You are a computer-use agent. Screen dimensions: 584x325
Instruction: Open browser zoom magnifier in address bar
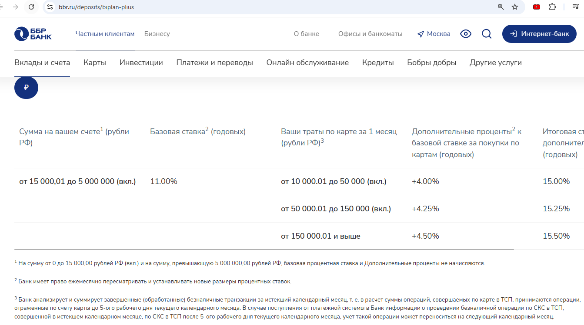coord(501,7)
